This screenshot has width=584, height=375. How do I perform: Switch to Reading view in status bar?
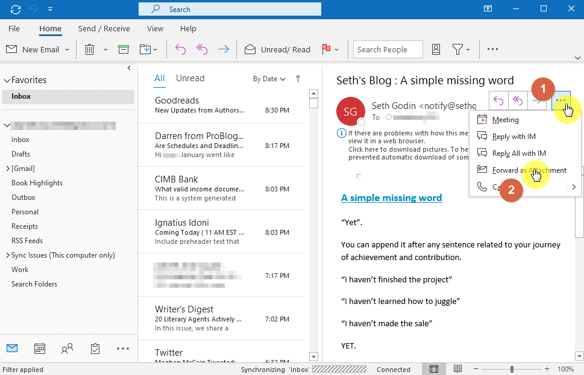[457, 369]
